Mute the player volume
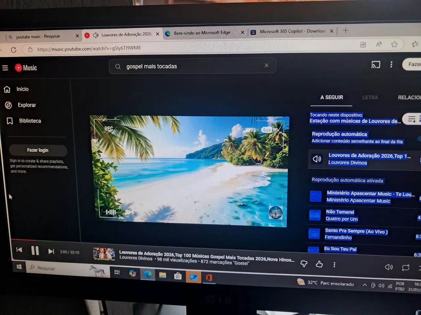The image size is (421, 315). point(389,267)
